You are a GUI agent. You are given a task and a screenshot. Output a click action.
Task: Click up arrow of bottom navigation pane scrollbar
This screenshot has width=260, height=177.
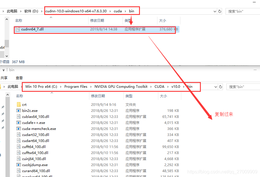pos(7,95)
